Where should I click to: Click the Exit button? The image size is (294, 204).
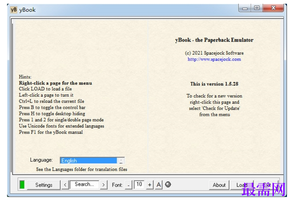[x=267, y=185]
